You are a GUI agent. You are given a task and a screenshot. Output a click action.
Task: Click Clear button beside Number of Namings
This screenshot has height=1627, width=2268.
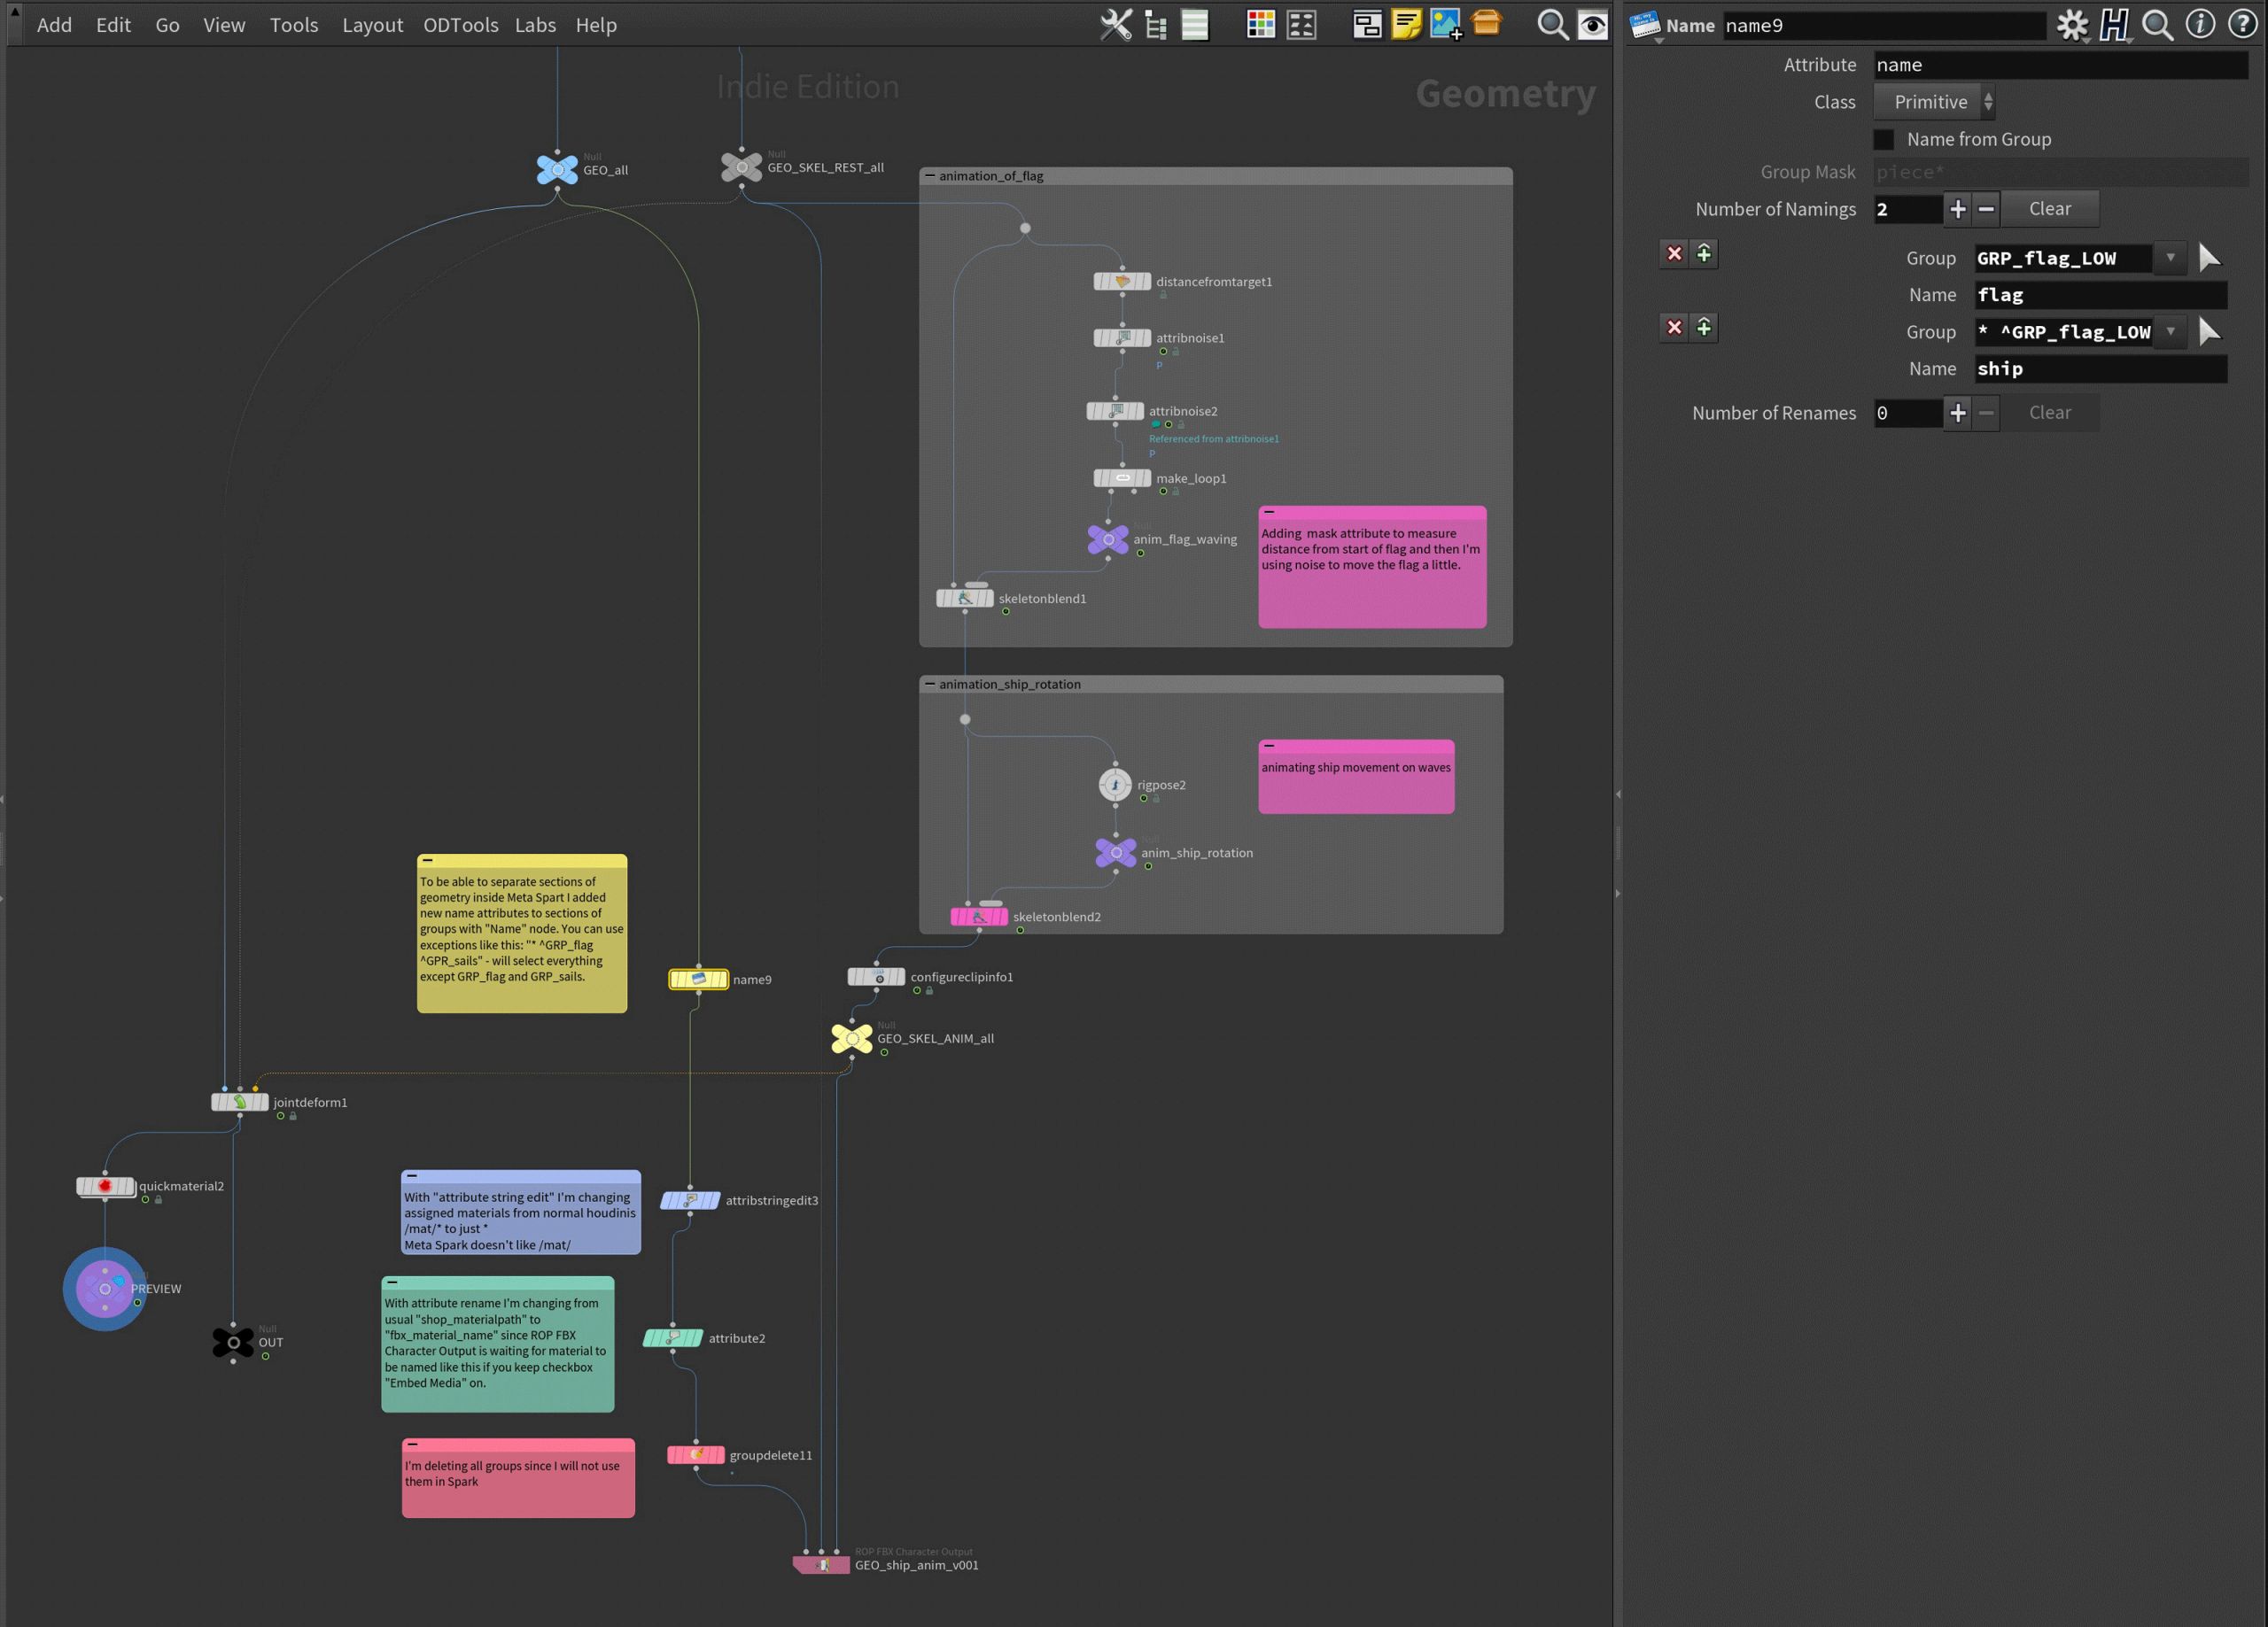[2049, 209]
